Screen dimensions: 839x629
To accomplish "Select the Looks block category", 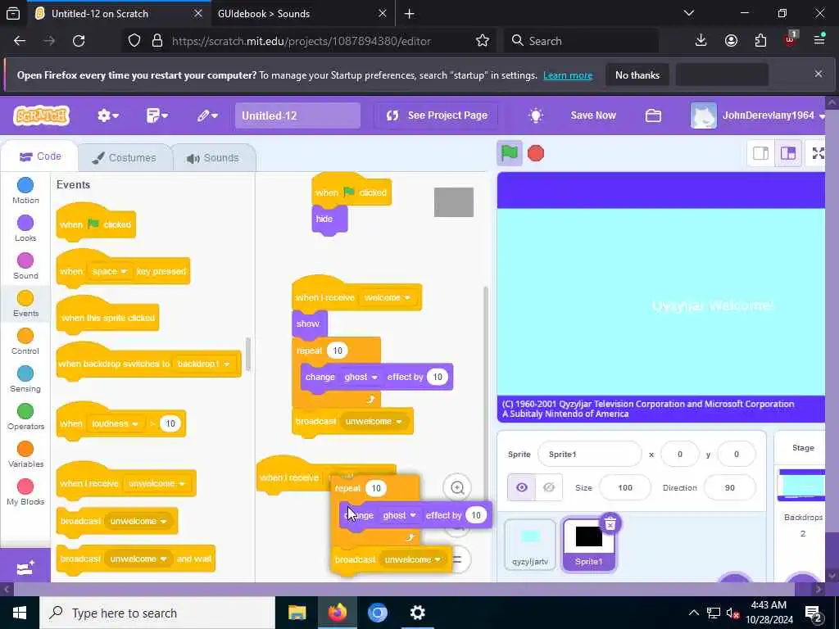I will [x=25, y=229].
